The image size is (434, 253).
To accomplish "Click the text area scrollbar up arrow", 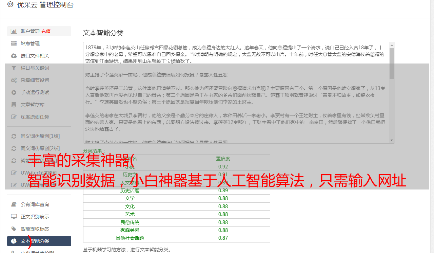I will [392, 45].
